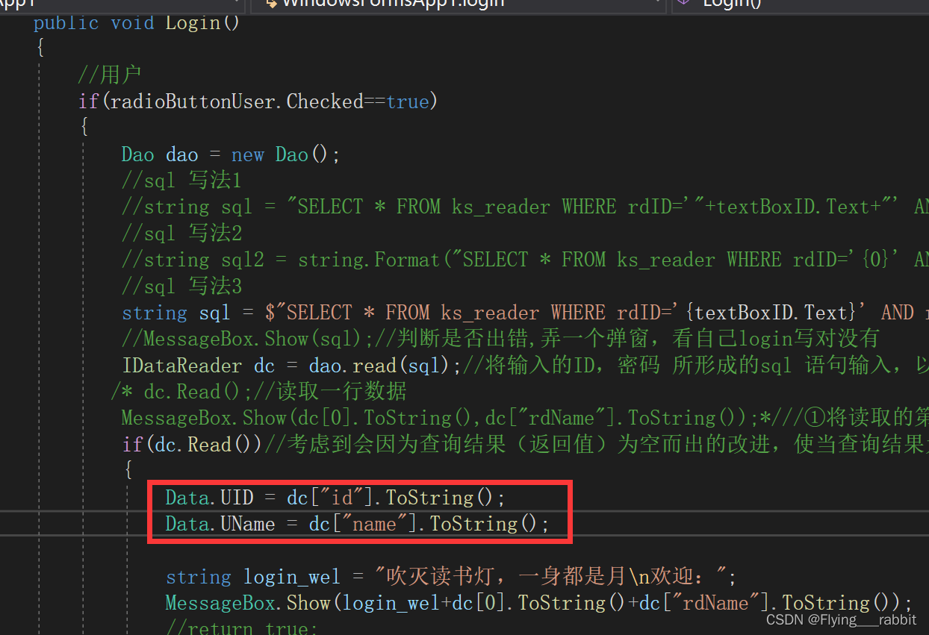
Task: Click the public void Login() method signature
Action: pos(134,22)
